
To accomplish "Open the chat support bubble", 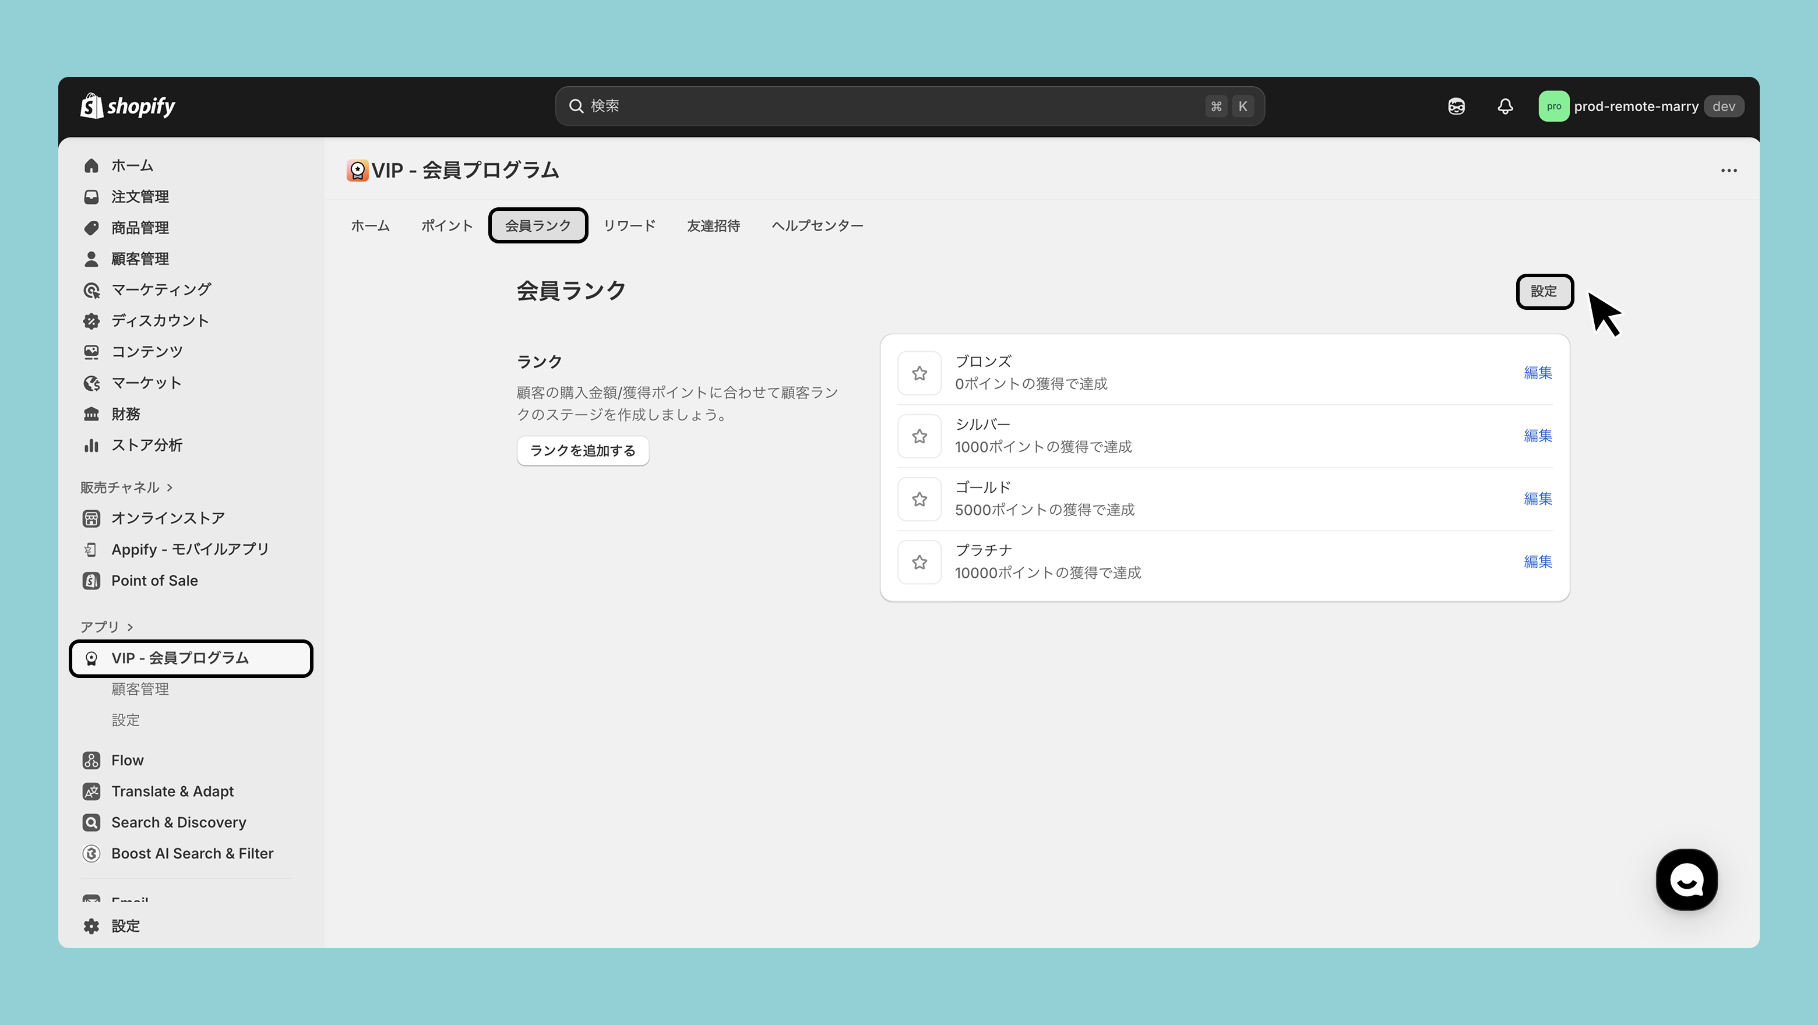I will point(1686,879).
